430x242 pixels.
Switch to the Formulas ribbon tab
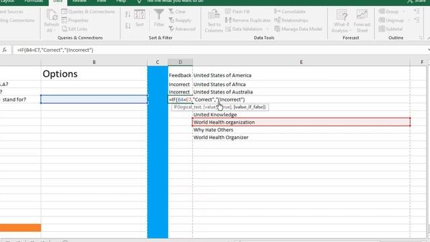(34, 1)
